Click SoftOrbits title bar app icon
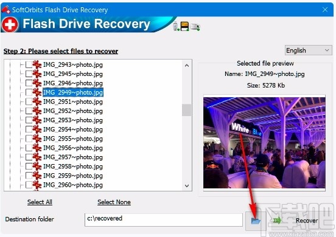This screenshot has width=336, height=237. pyautogui.click(x=6, y=9)
